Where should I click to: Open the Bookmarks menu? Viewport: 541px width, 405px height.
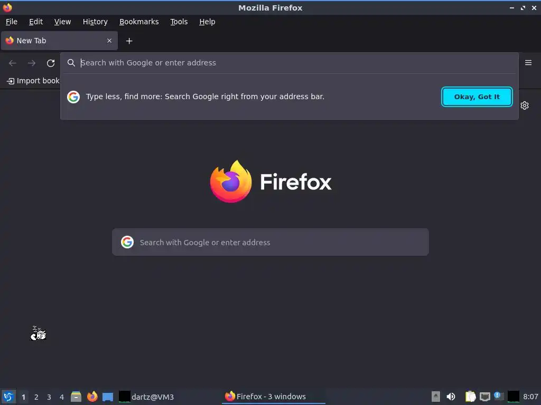pos(139,22)
